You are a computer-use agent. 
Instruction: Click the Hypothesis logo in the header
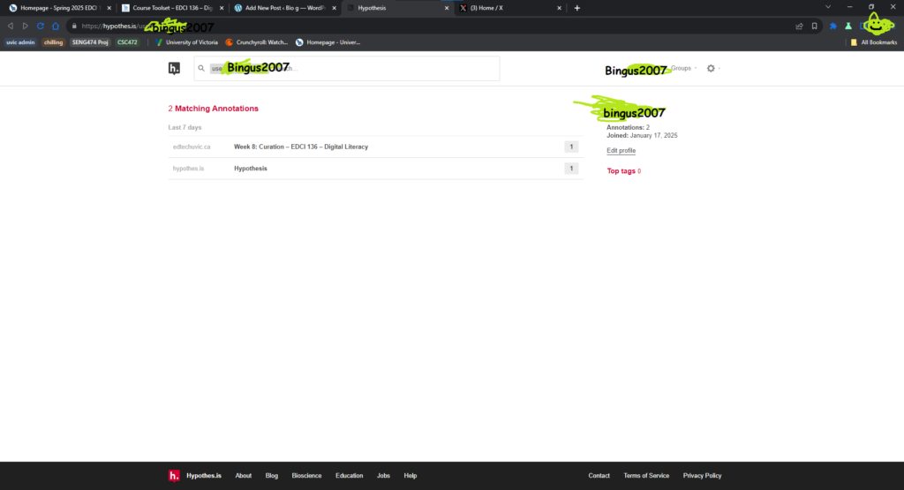click(x=174, y=68)
